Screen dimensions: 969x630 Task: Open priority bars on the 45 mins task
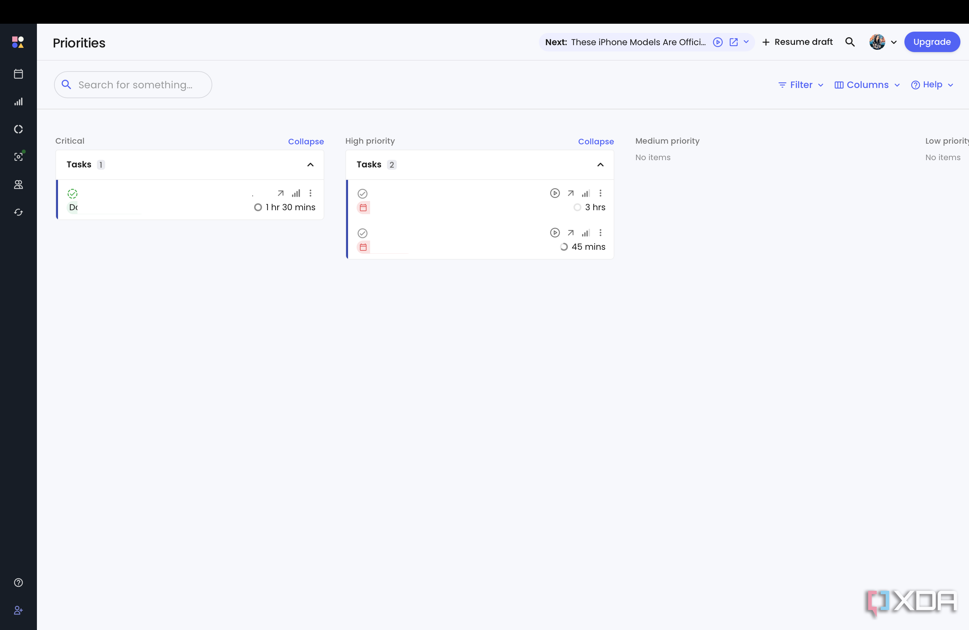point(585,233)
